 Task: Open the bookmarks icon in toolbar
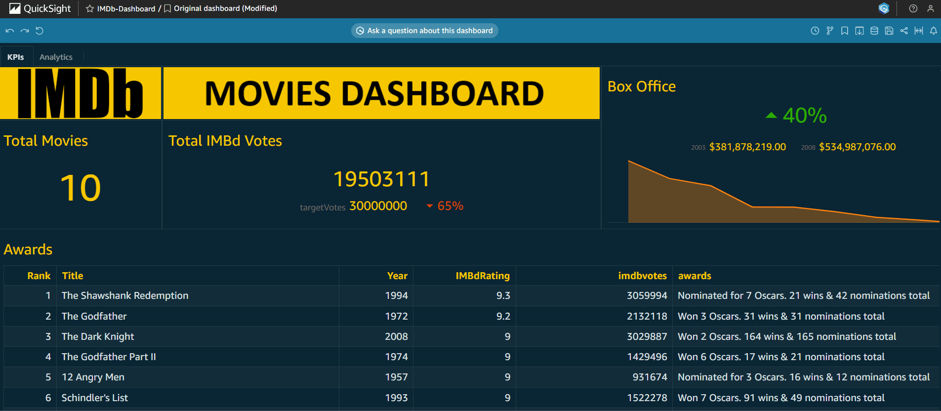[845, 31]
